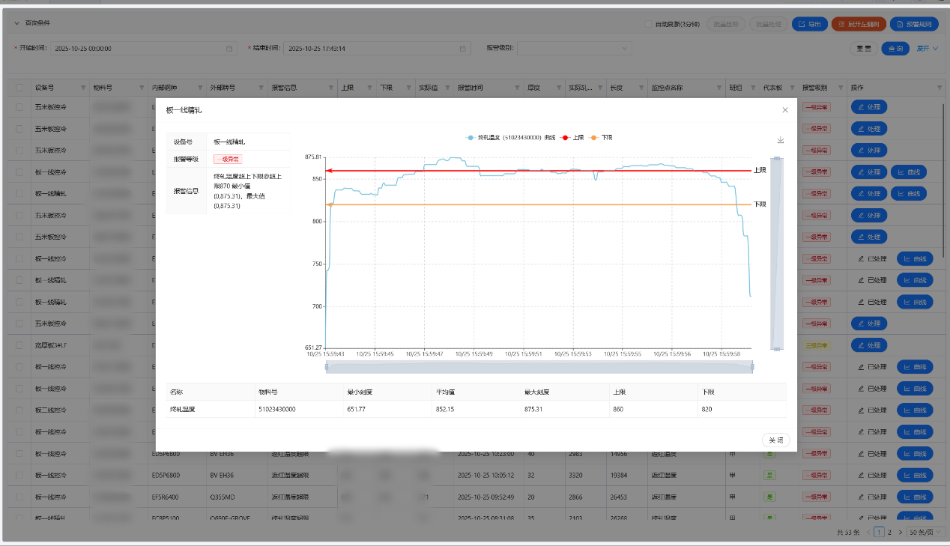The height and width of the screenshot is (546, 950).
Task: Click the 展开 link next to 查询
Action: [x=927, y=49]
